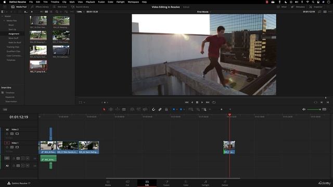Image resolution: width=333 pixels, height=187 pixels.
Task: Toggle timeline Snapping magnet icon
Action: [153, 110]
